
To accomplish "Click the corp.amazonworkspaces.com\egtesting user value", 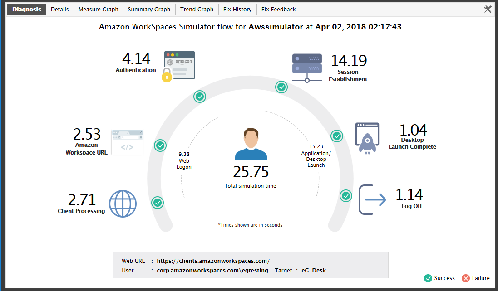I will 212,271.
